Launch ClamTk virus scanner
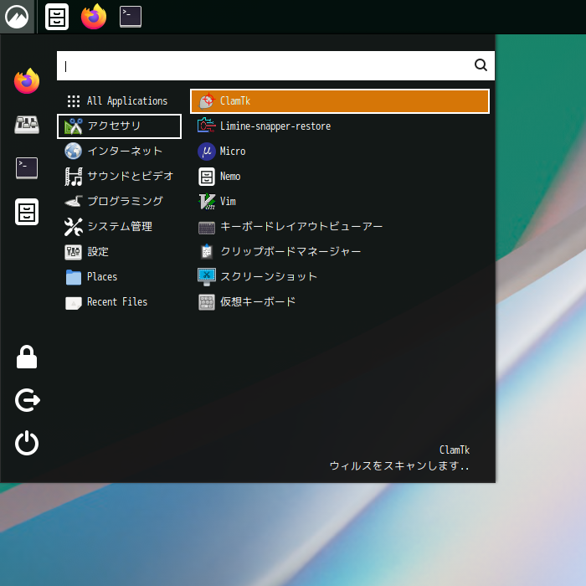 (340, 101)
